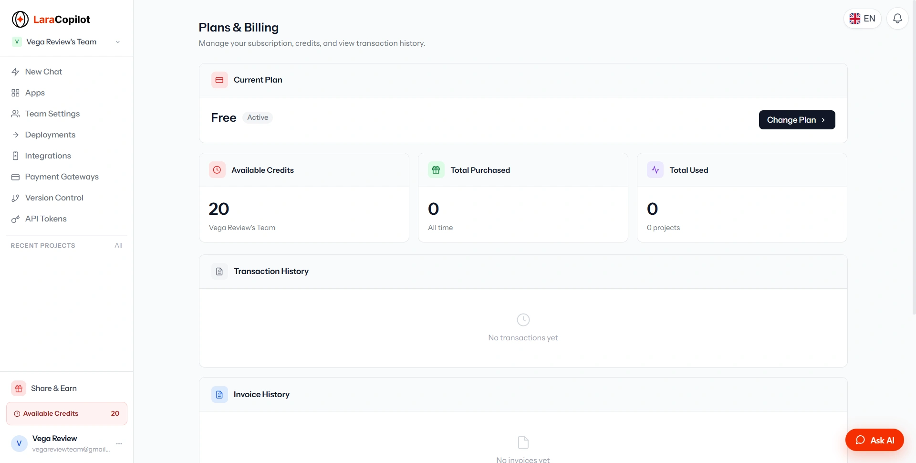
Task: Click the Total Used activity icon
Action: pos(655,170)
